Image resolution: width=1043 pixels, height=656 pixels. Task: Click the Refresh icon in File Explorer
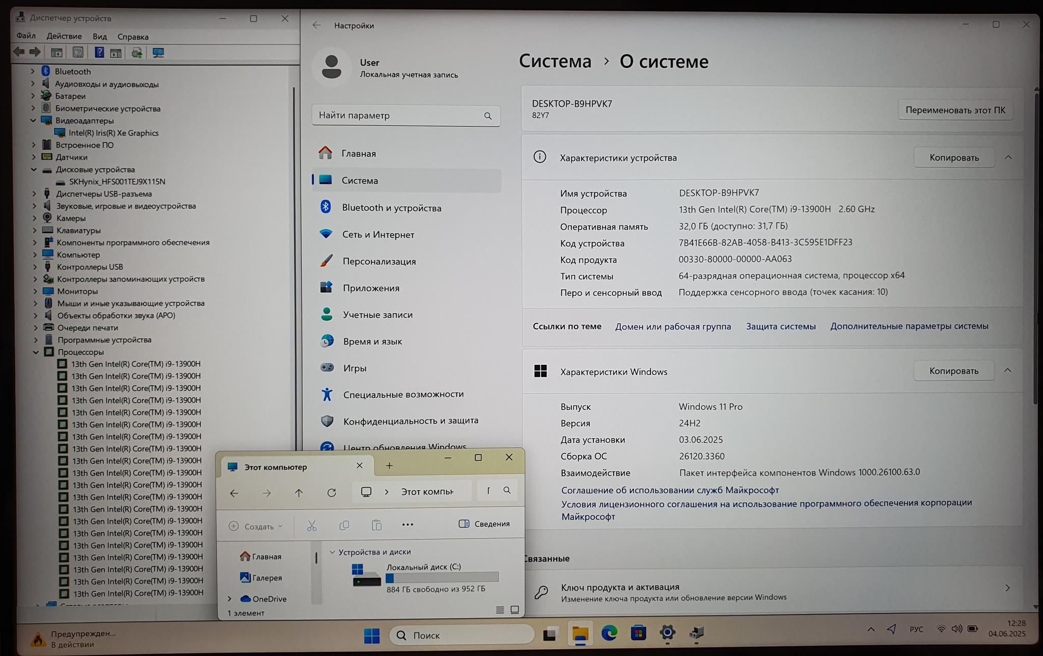332,493
